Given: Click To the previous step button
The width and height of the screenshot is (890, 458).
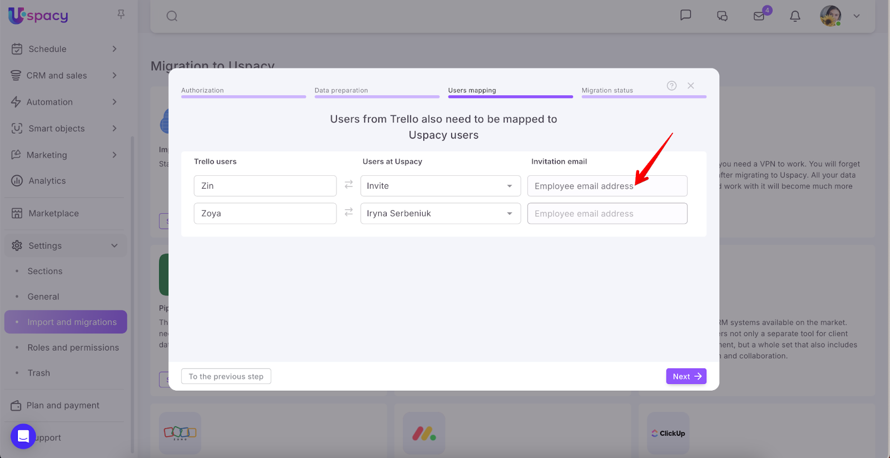Looking at the screenshot, I should click(226, 377).
